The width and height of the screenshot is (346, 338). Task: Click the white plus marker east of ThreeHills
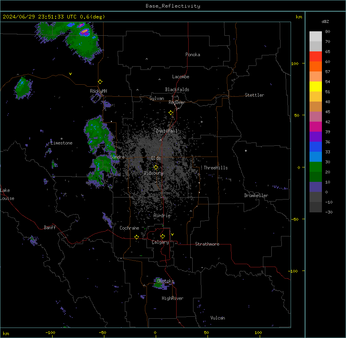coord(246,151)
